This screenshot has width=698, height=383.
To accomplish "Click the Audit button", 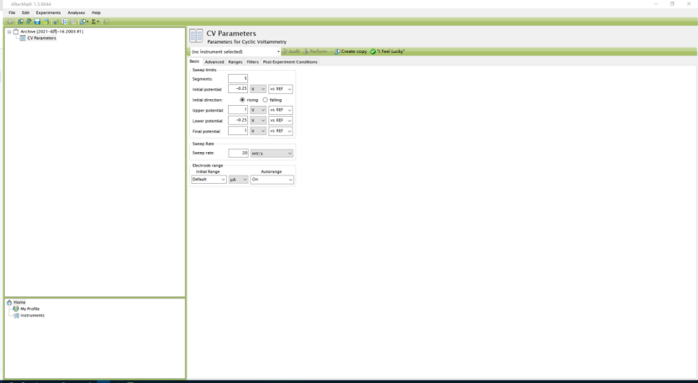I will [x=292, y=51].
